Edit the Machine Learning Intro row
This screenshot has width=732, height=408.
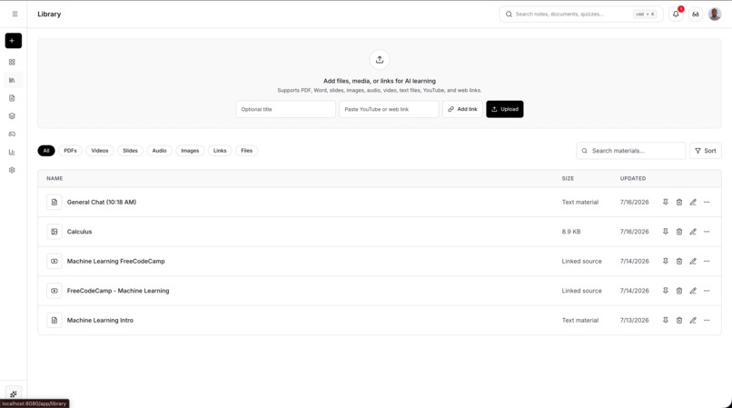pyautogui.click(x=693, y=320)
